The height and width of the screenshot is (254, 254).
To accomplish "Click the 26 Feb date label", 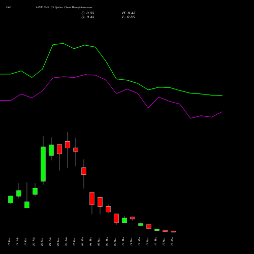I will (x=66, y=242).
